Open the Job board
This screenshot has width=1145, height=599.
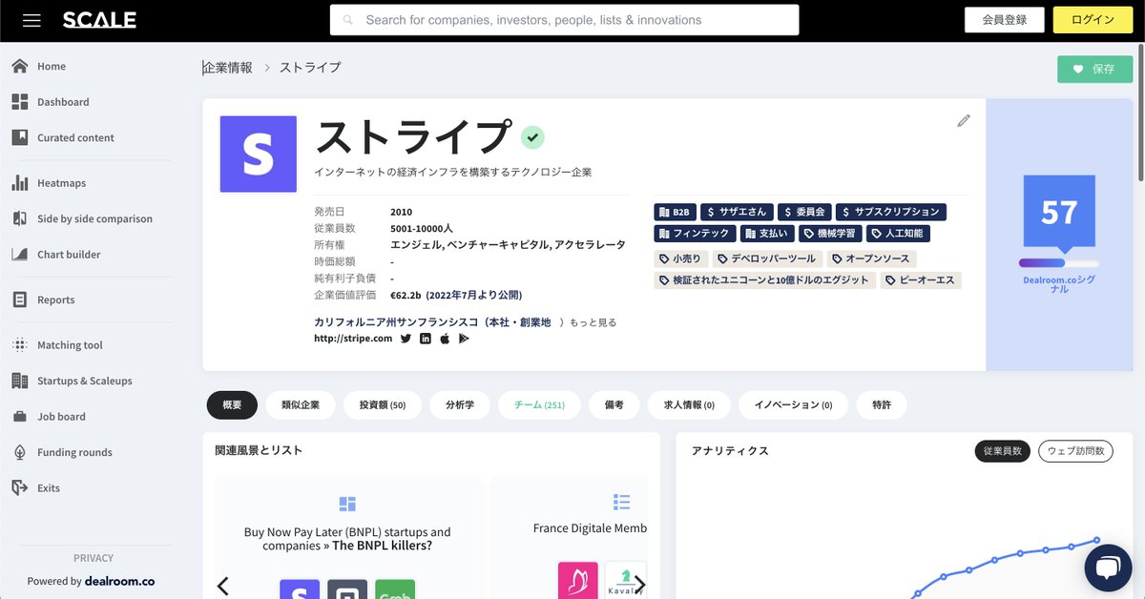coord(61,417)
